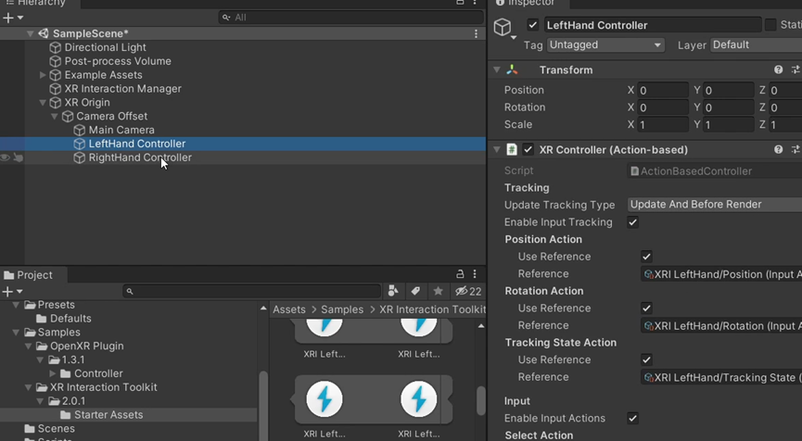Edit the LeftHand Controller name field

(653, 25)
